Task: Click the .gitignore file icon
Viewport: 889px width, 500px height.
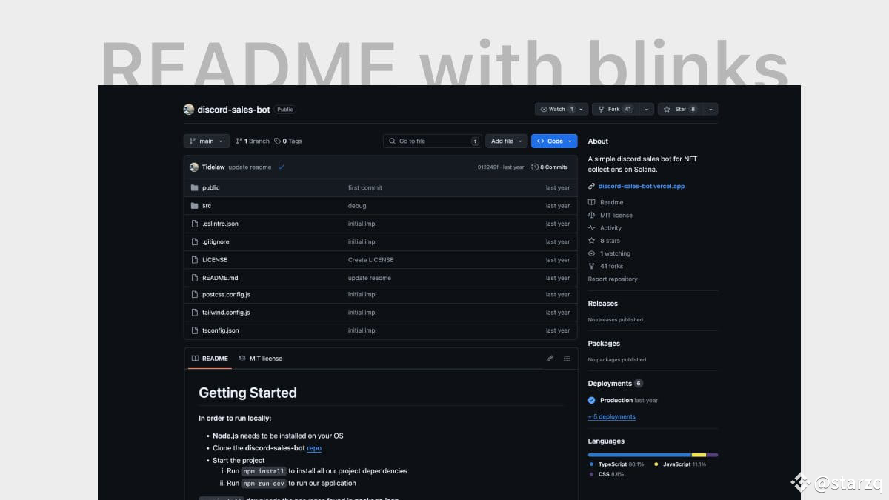Action: [x=194, y=241]
